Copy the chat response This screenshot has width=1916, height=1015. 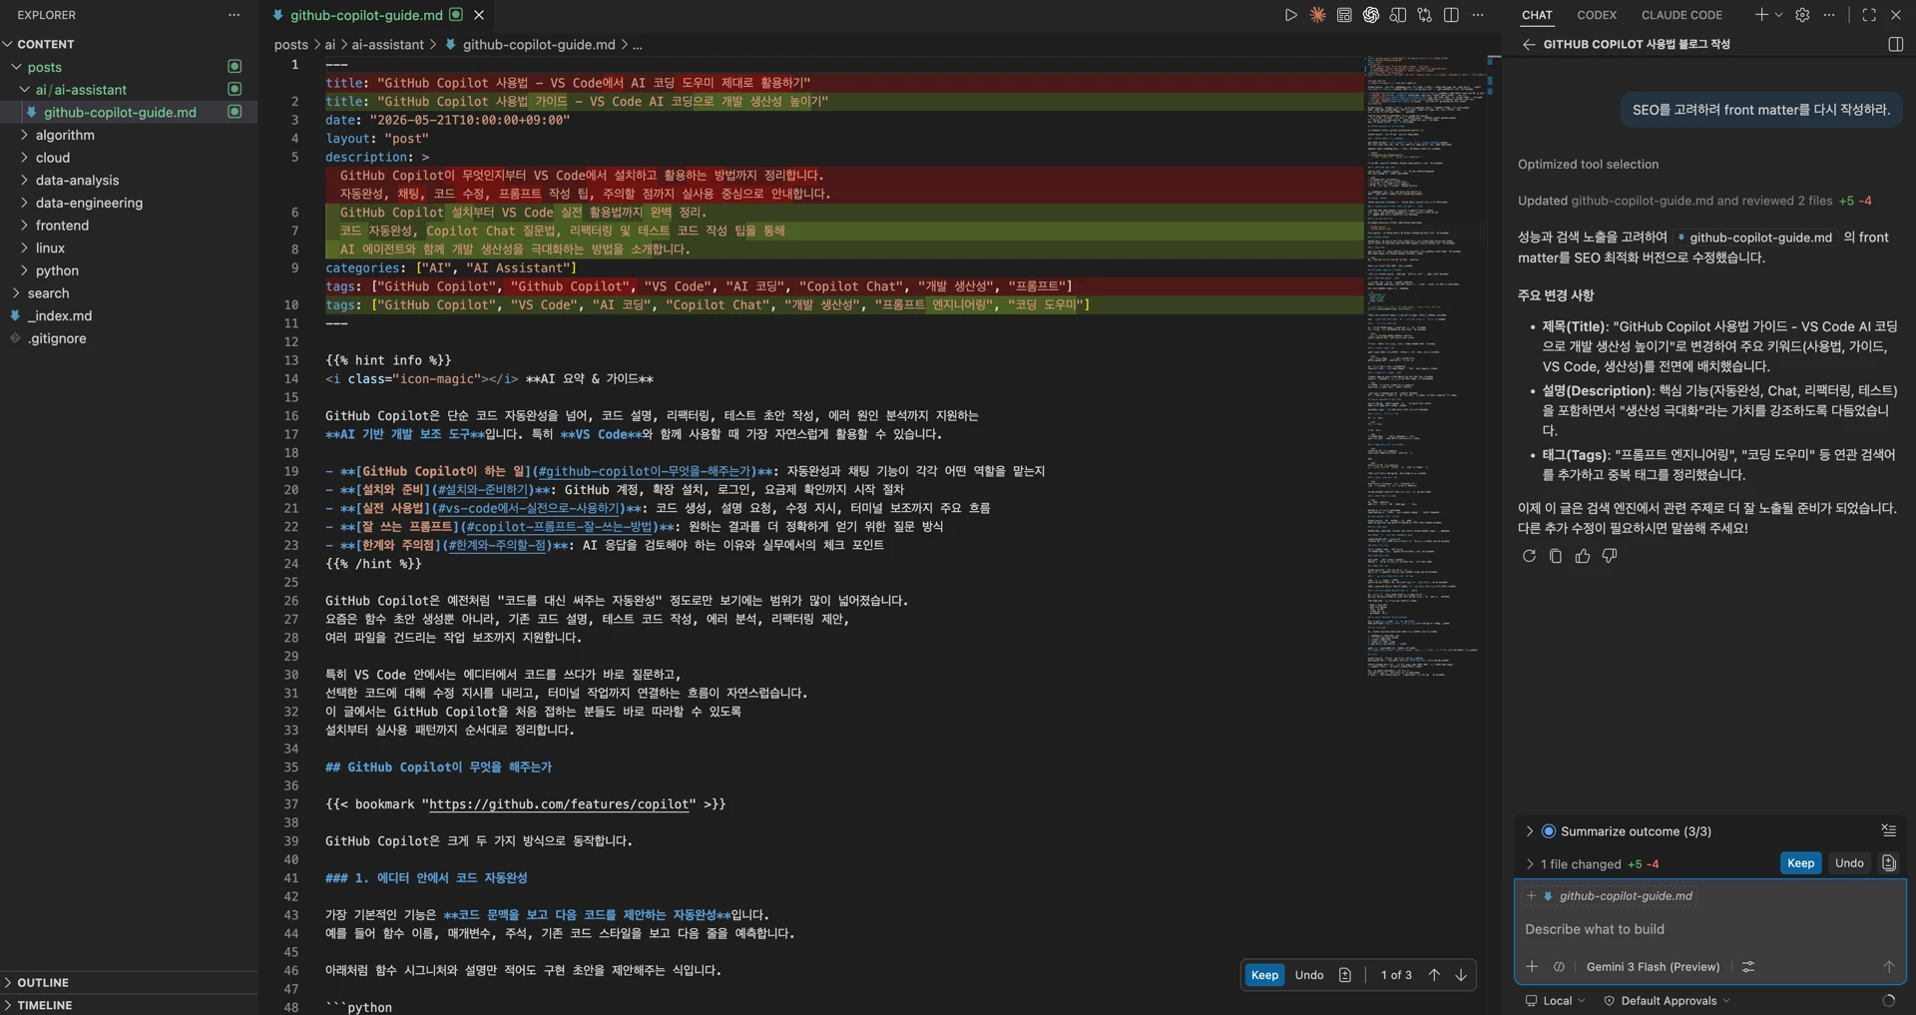(x=1556, y=556)
